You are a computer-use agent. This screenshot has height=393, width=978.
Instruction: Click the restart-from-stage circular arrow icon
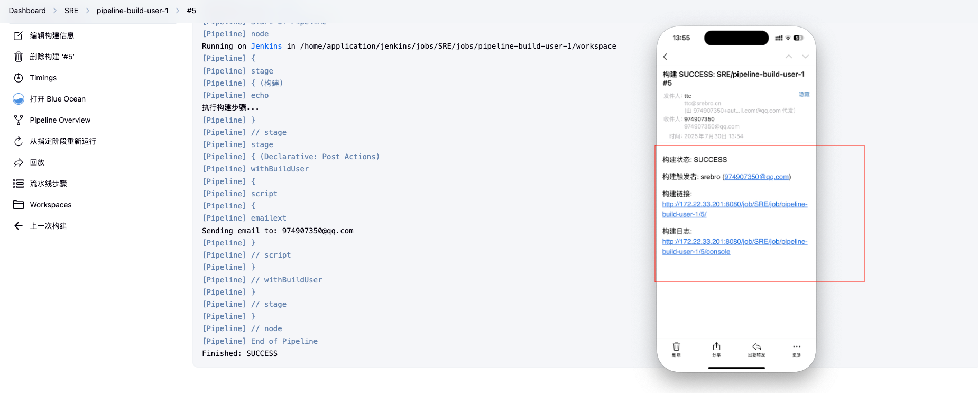[x=19, y=141]
